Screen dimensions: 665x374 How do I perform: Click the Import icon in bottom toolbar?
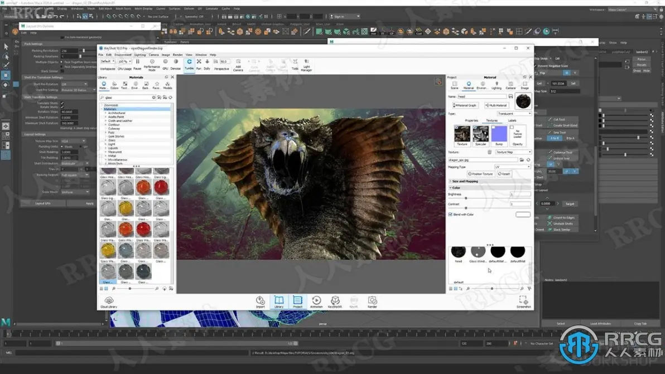(x=261, y=302)
